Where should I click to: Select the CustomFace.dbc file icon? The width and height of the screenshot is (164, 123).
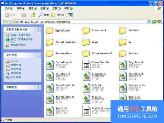click(x=86, y=65)
